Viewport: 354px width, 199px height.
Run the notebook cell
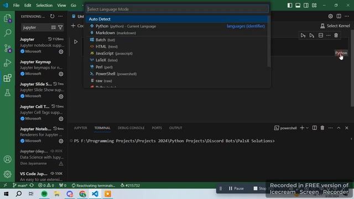(x=76, y=42)
